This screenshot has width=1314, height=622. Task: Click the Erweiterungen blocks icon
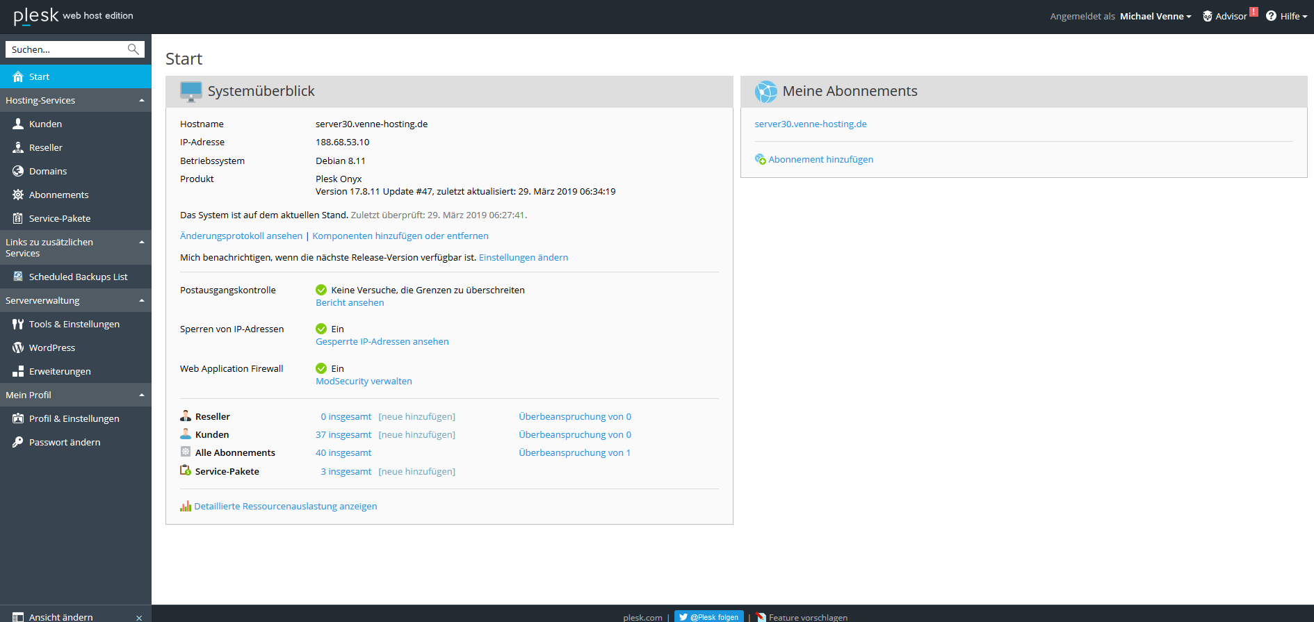click(18, 371)
